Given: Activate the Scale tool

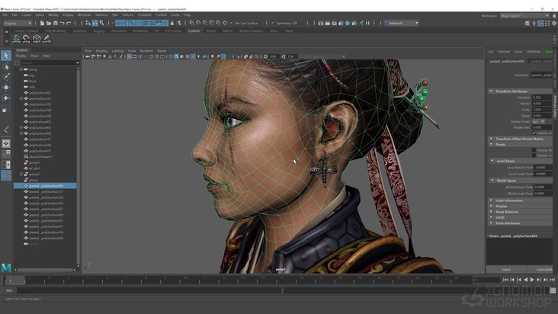Looking at the screenshot, I should (x=6, y=109).
